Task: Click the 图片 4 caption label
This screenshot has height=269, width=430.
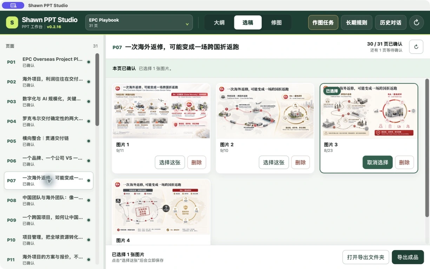Action: [x=123, y=240]
